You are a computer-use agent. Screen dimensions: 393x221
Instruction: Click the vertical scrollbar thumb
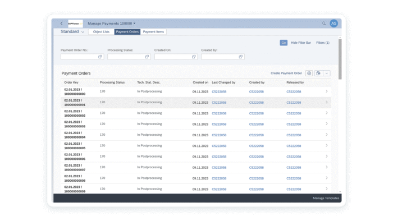tap(340, 59)
